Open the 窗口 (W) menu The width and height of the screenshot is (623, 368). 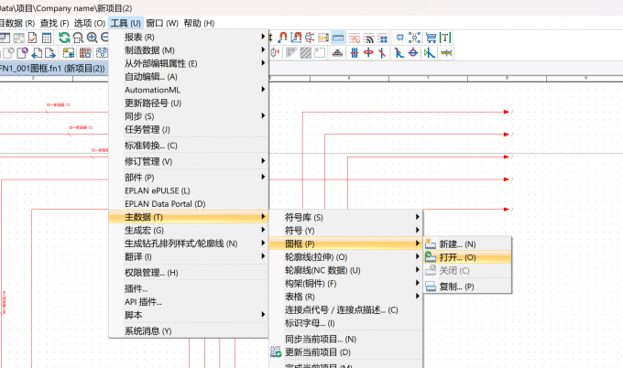[x=162, y=23]
